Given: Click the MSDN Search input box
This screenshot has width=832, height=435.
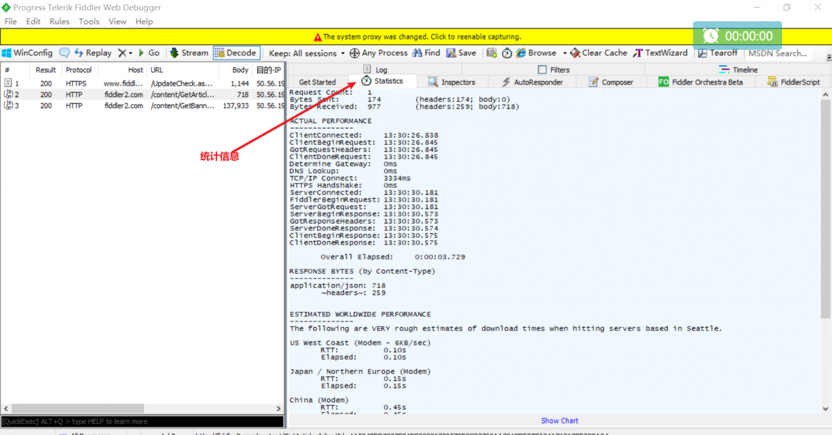Looking at the screenshot, I should coord(781,53).
